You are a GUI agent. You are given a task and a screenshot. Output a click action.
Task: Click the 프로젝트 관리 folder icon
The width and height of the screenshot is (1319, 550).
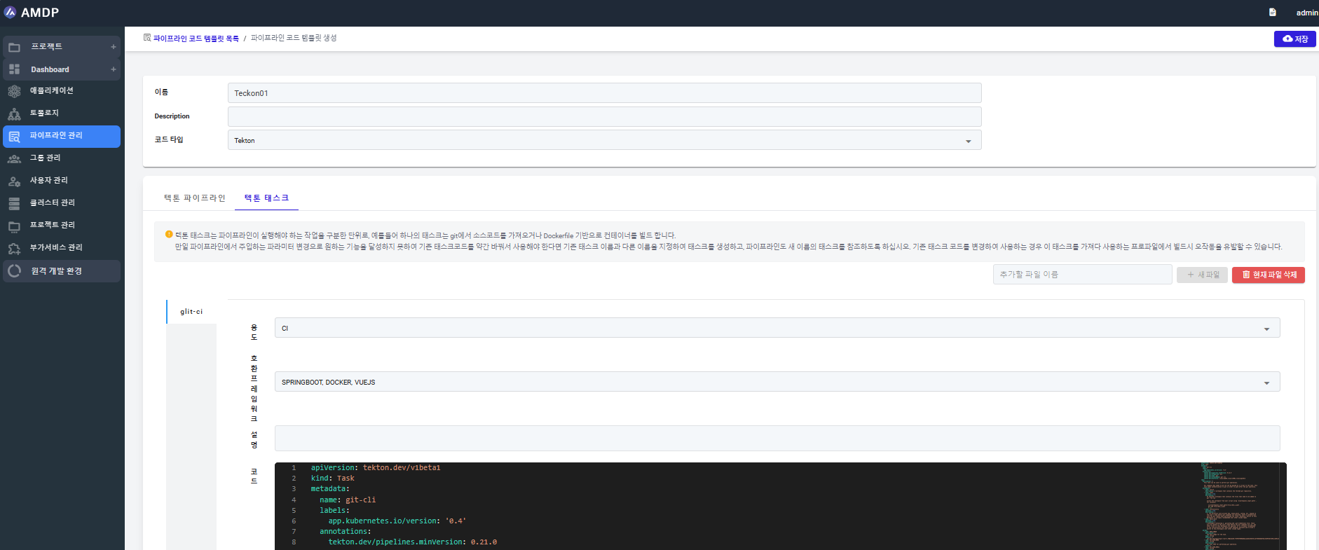coord(14,226)
